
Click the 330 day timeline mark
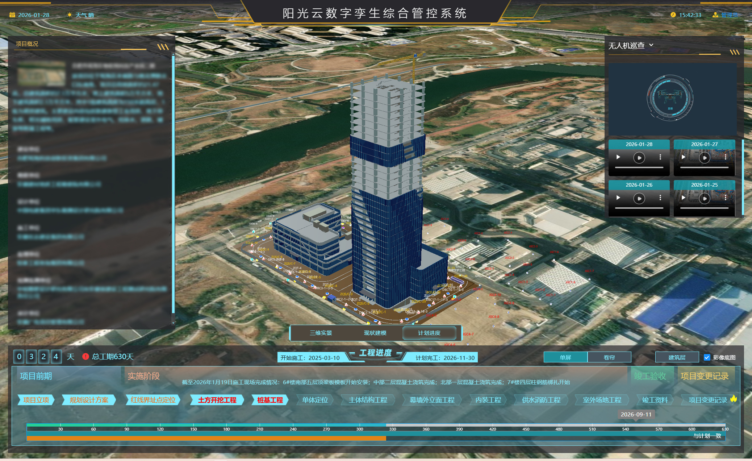pyautogui.click(x=393, y=429)
